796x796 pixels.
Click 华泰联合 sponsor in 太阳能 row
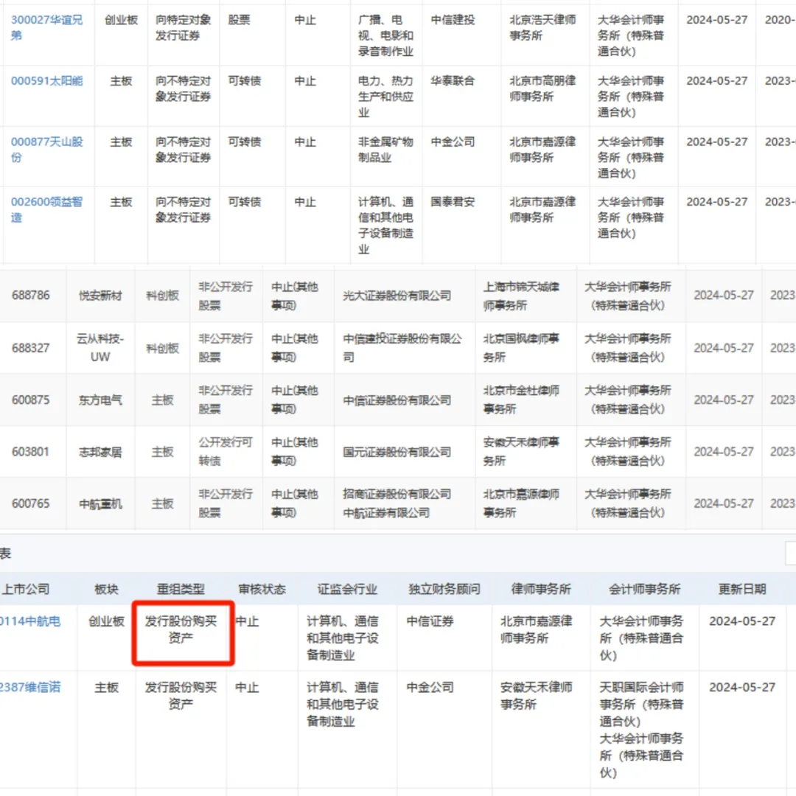coord(453,81)
